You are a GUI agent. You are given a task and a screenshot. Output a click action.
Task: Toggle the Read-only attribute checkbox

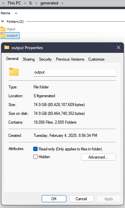[x=35, y=149]
